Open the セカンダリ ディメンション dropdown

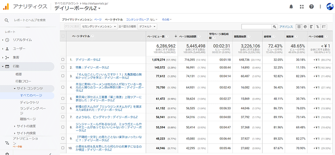coord(99,26)
